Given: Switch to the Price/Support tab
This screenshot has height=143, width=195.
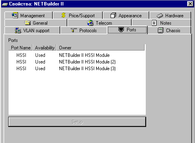Looking at the screenshot, I should [78, 15].
